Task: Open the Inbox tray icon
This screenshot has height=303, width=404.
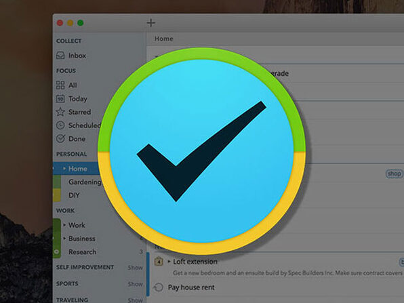Action: (60, 56)
